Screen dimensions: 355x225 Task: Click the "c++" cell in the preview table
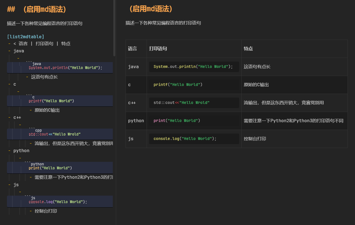point(136,103)
